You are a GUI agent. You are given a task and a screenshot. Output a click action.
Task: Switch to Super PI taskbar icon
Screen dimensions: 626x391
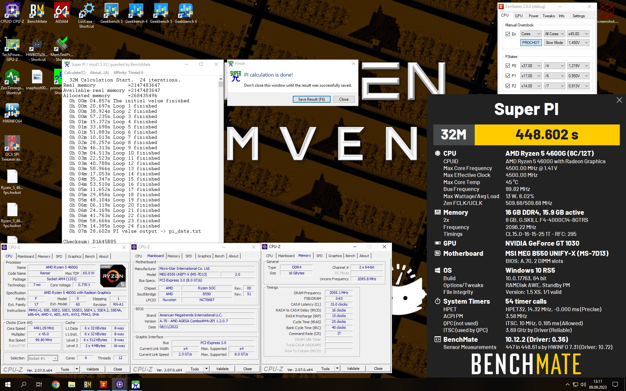coord(136,384)
